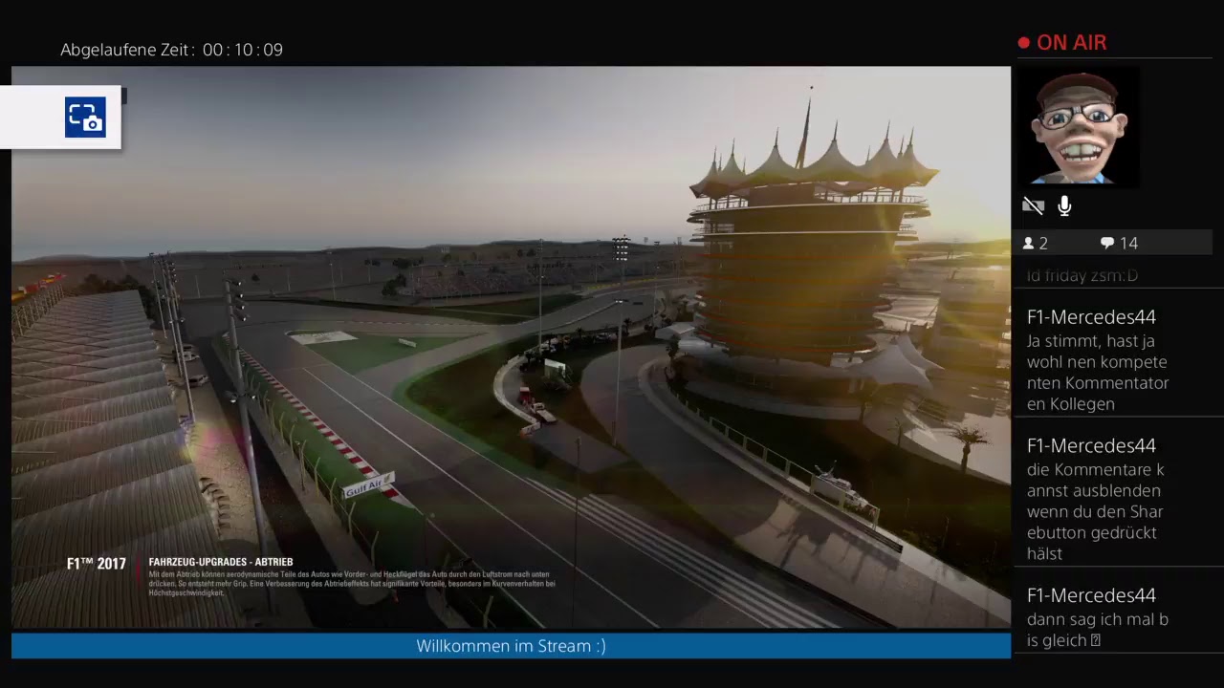The height and width of the screenshot is (688, 1224).
Task: Click the 'Willkommen im Stream :)' banner
Action: pos(511,646)
